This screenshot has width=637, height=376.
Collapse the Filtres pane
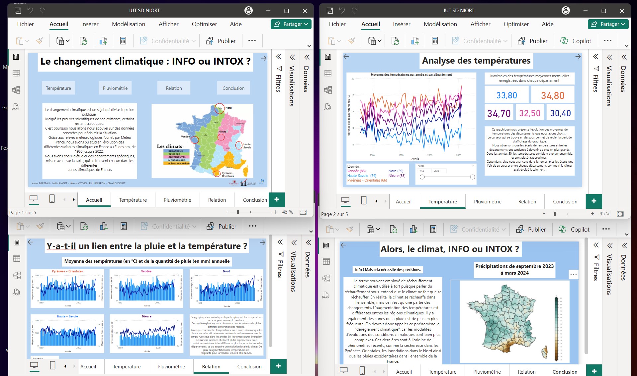tap(278, 57)
